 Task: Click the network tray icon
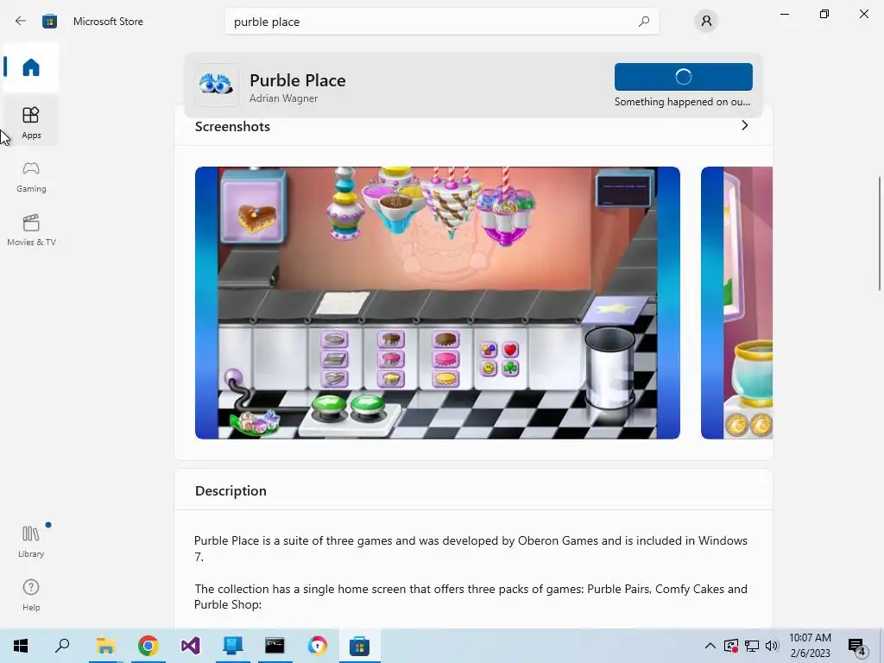752,646
